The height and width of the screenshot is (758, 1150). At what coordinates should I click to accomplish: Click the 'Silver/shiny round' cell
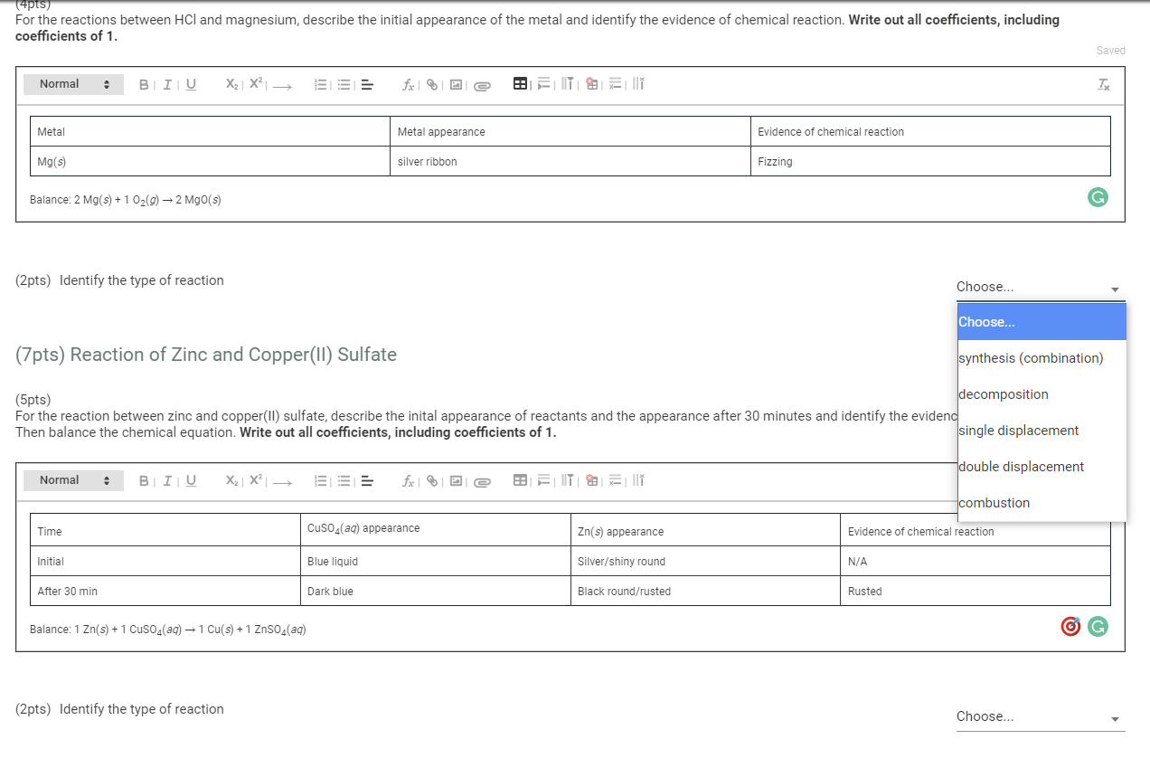pos(705,561)
